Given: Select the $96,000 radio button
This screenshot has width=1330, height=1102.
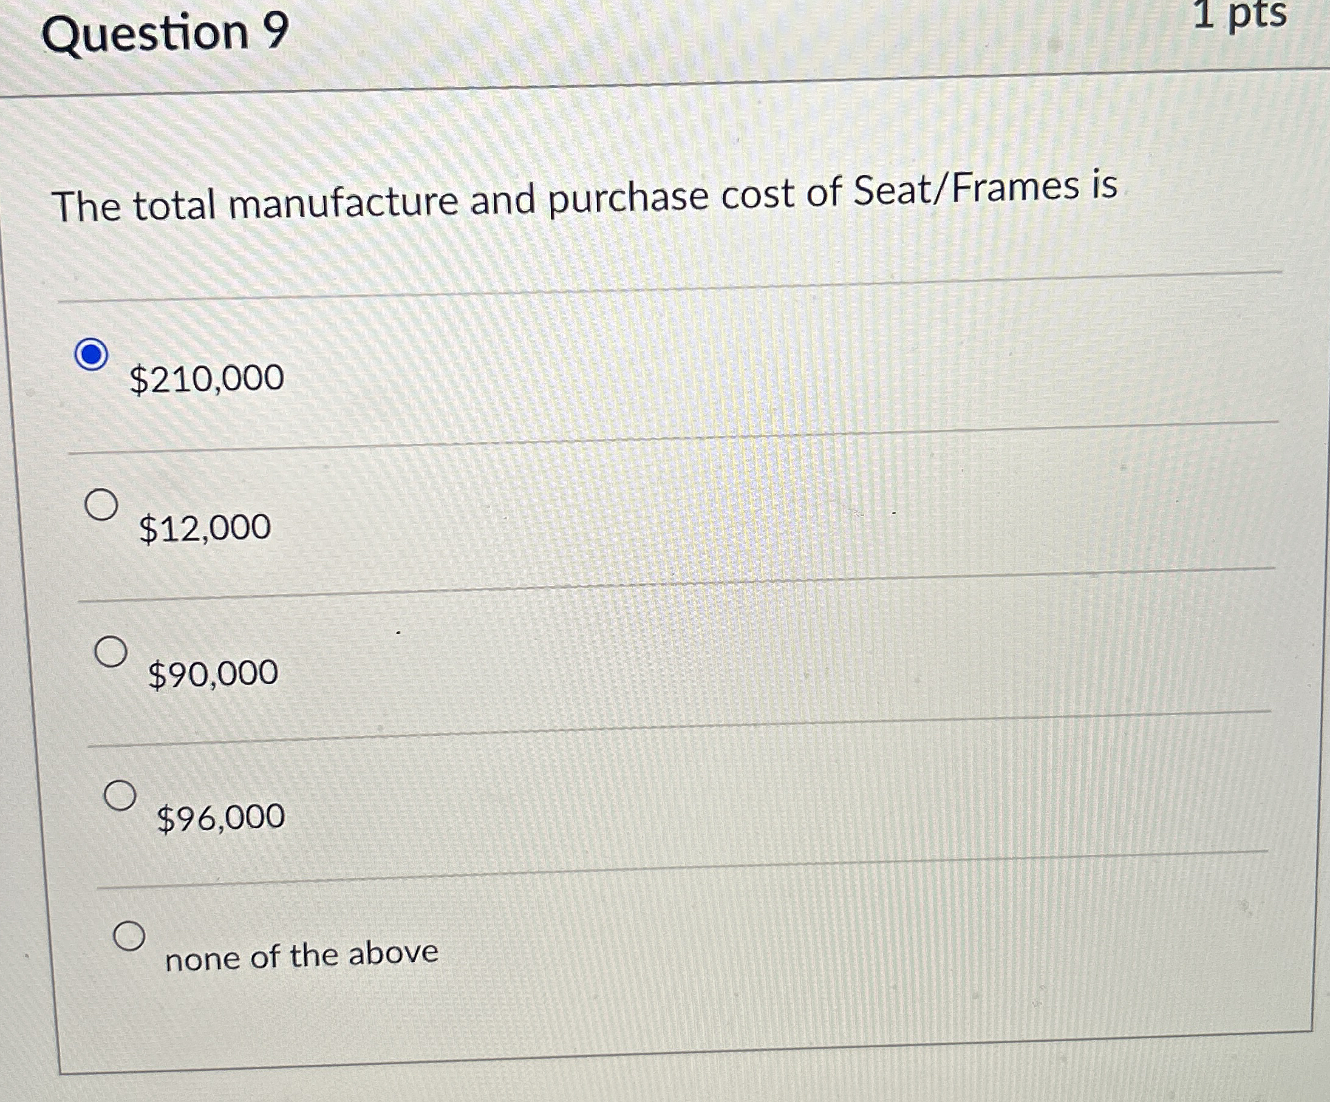Looking at the screenshot, I should click(x=120, y=795).
